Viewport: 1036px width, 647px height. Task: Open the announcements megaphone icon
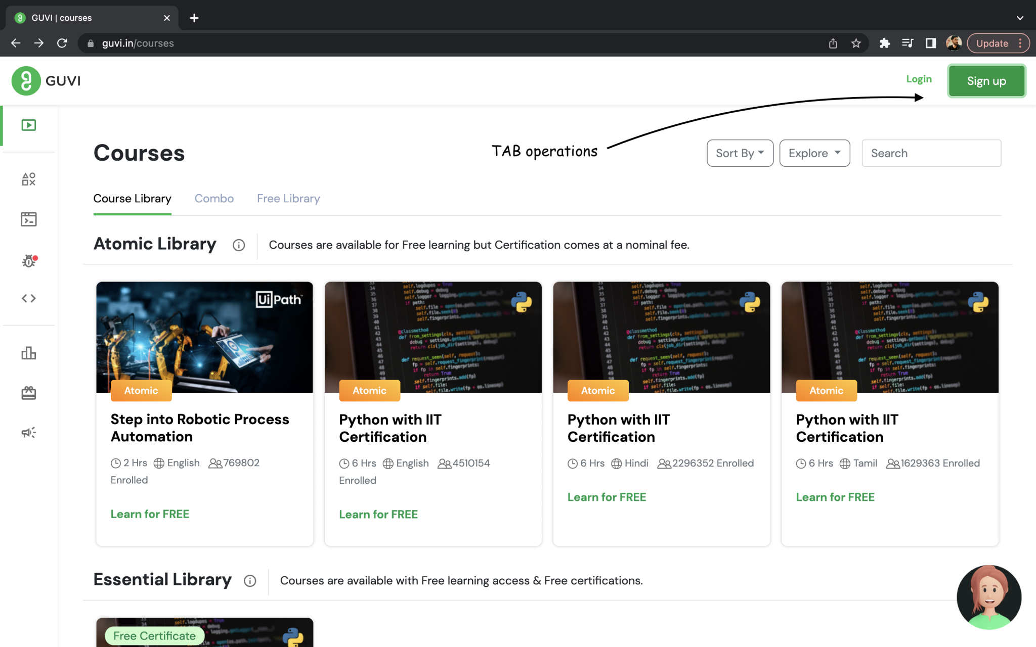pos(29,432)
